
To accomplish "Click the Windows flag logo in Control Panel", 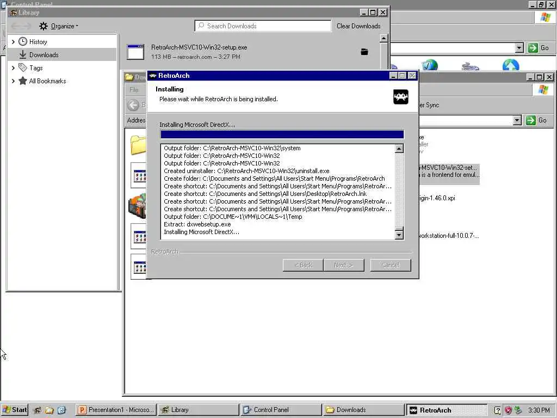I will click(x=545, y=17).
